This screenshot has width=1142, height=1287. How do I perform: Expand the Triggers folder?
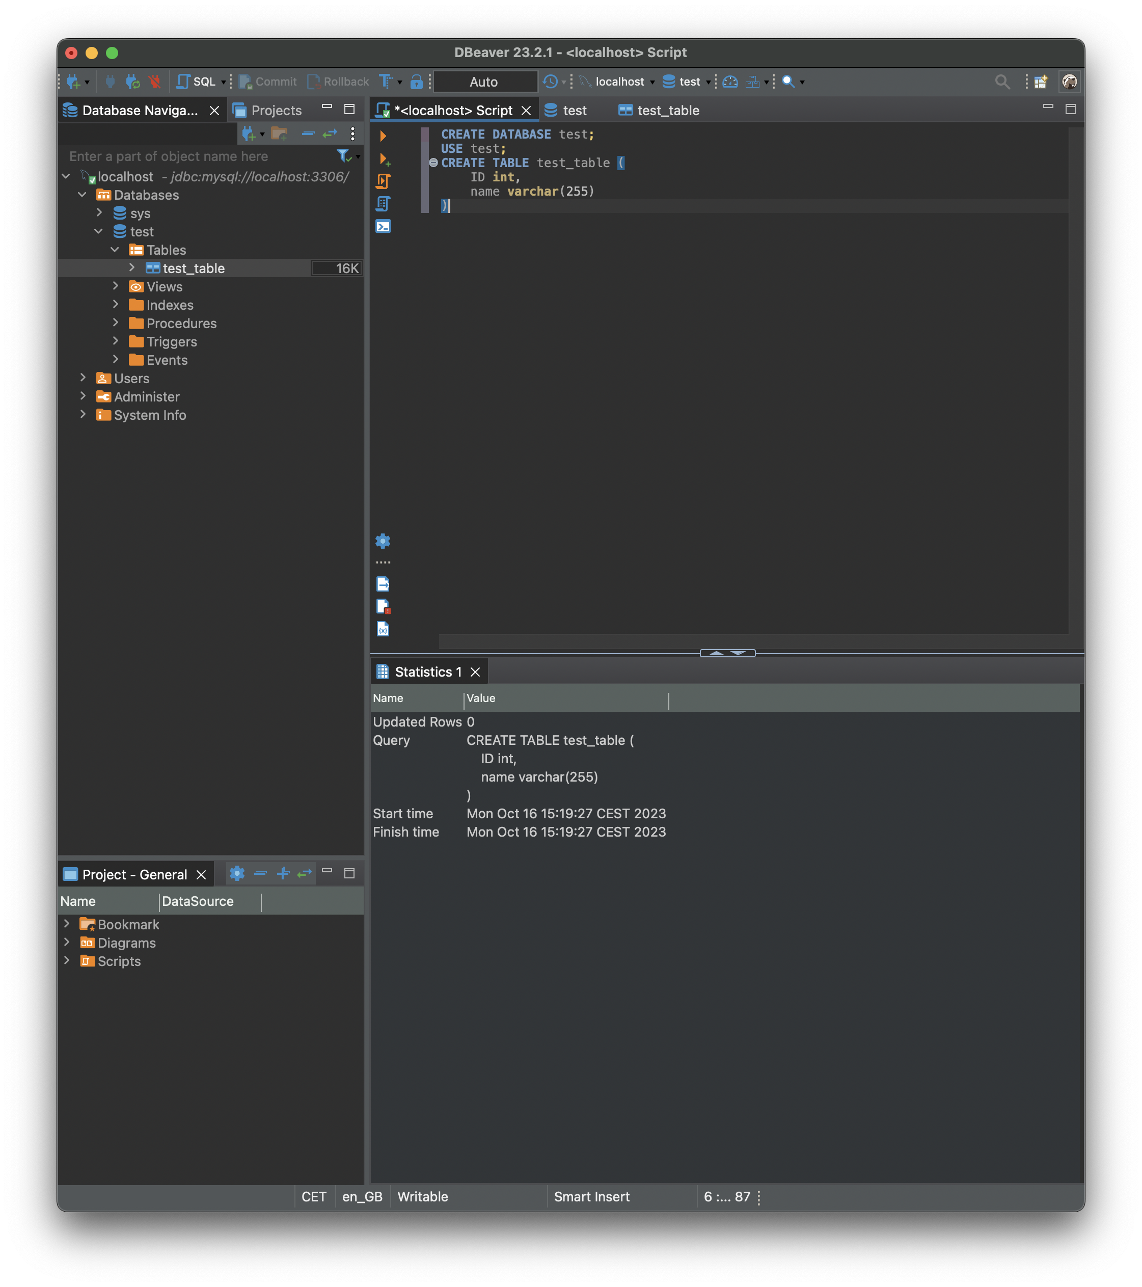point(115,341)
